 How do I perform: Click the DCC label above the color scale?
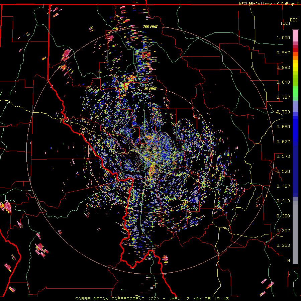[294, 20]
